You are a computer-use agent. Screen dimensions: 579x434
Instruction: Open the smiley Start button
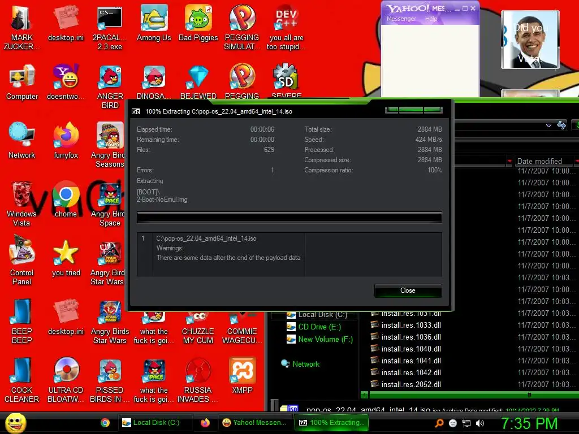point(15,423)
